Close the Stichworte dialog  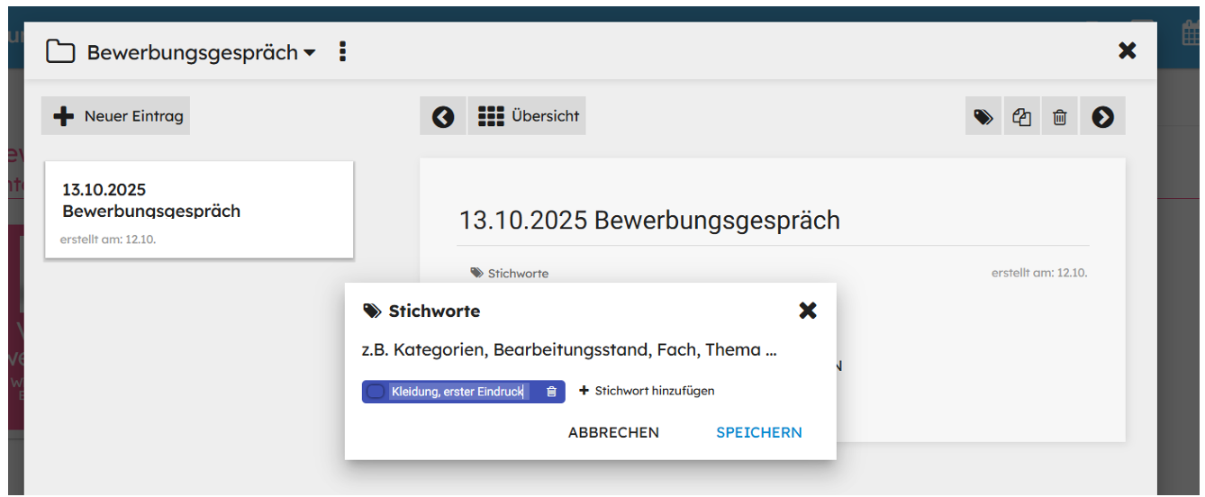[808, 311]
